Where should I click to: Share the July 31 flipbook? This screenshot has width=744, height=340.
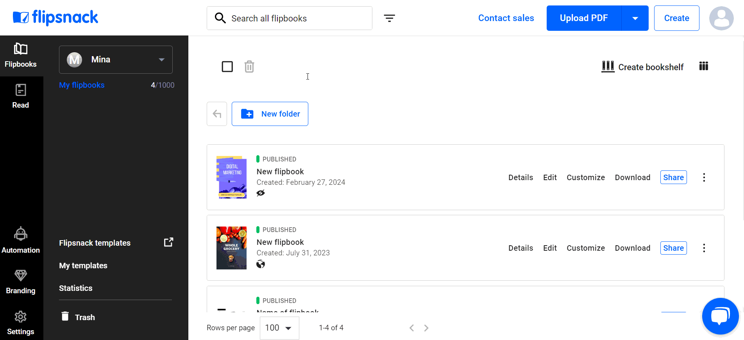674,248
